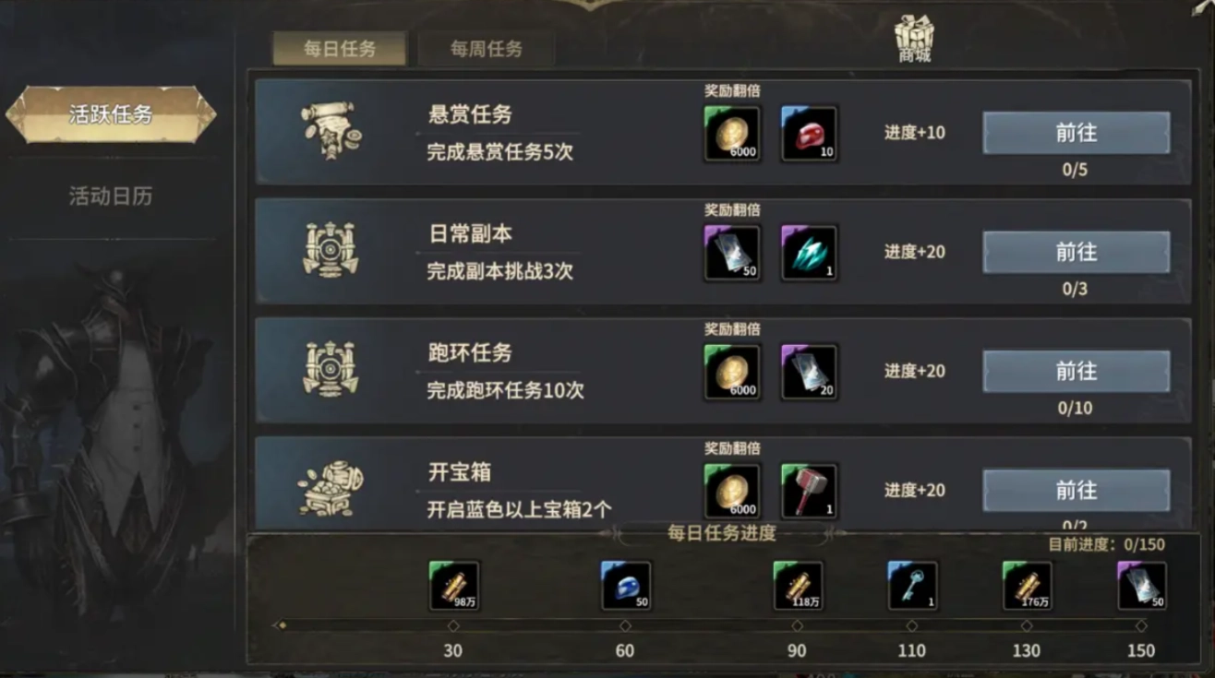
Task: Click the card reward in 跑环任务 row
Action: point(809,372)
